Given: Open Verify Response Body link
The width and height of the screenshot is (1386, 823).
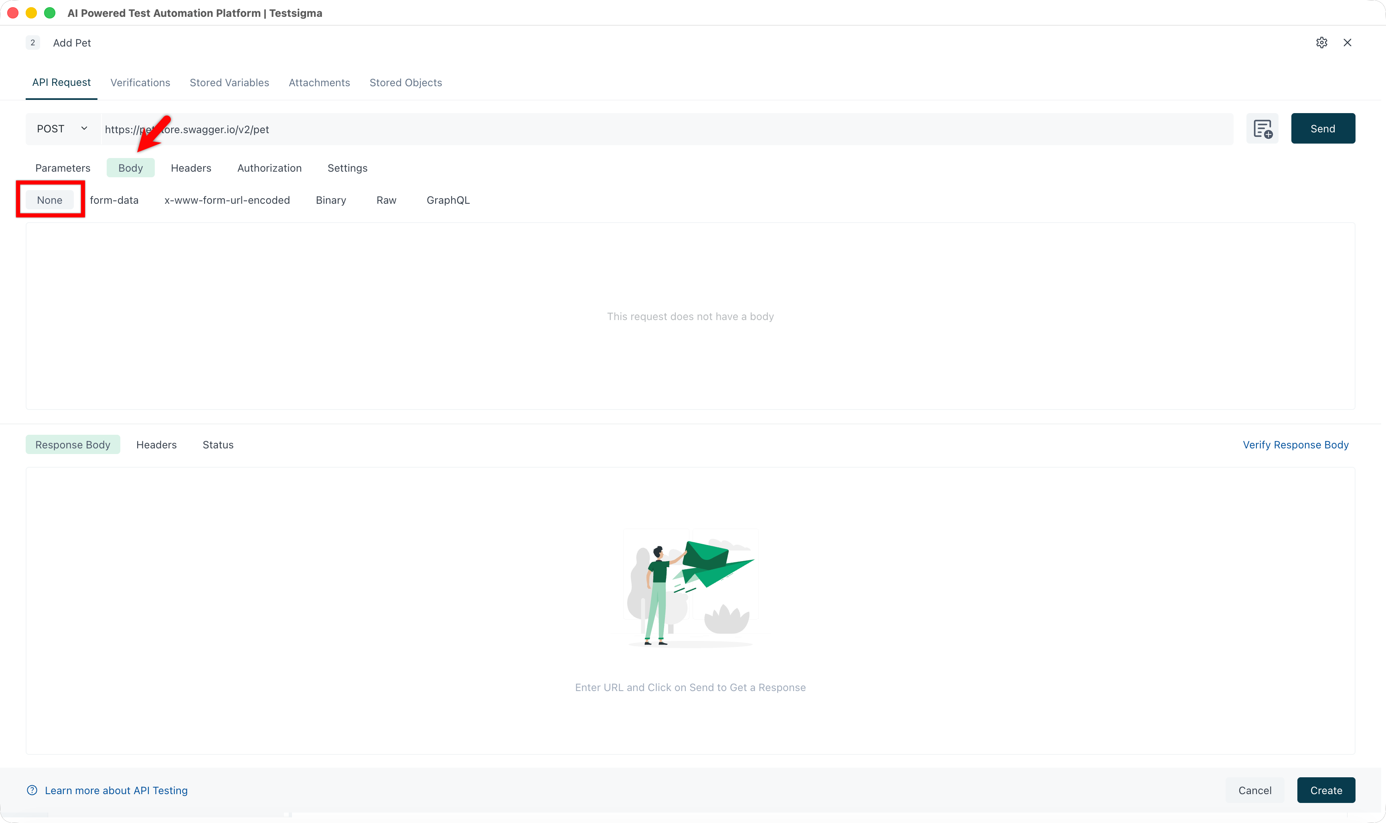Looking at the screenshot, I should pos(1295,445).
